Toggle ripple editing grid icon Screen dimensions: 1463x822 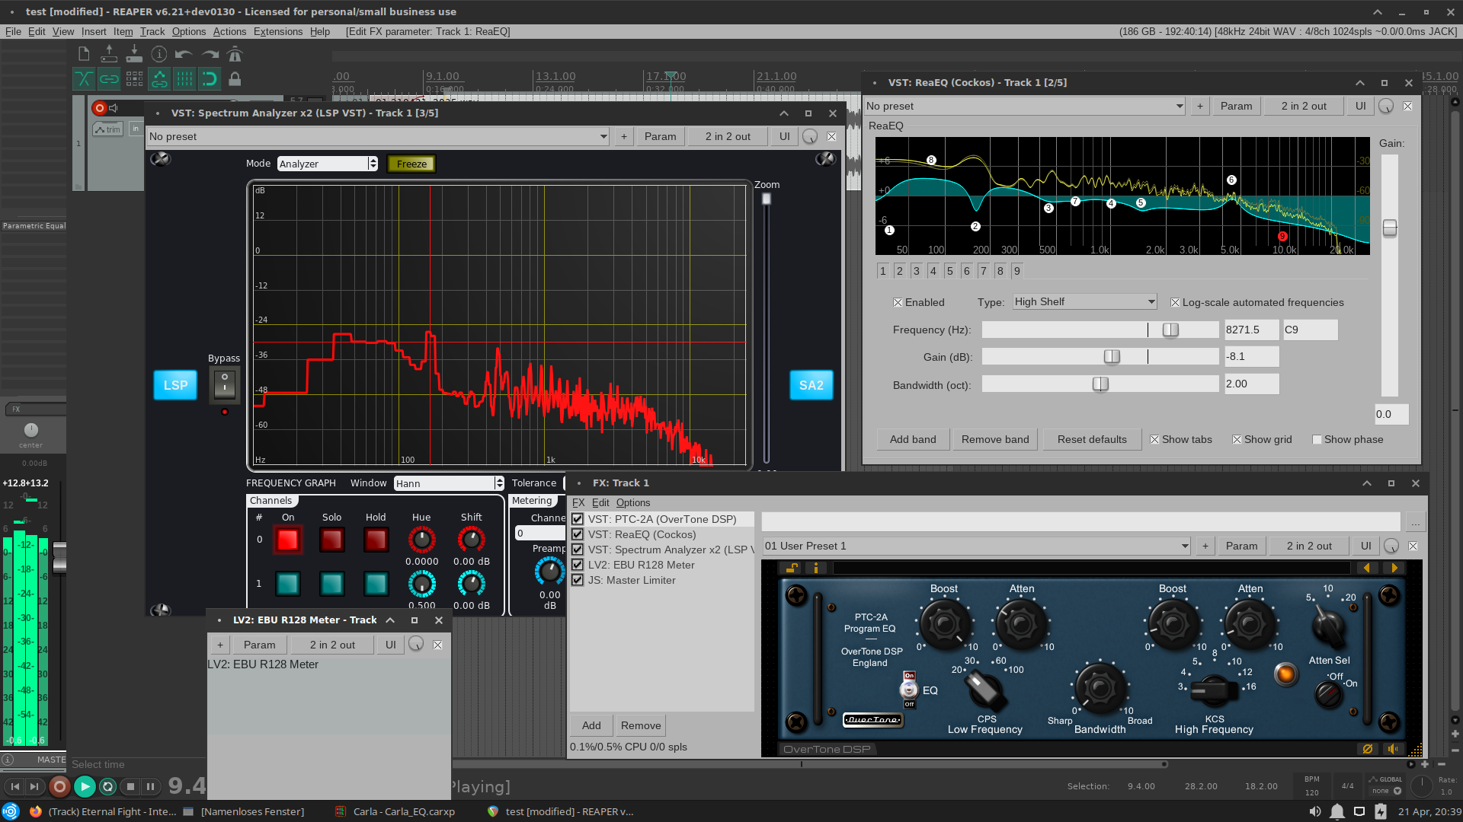[134, 78]
